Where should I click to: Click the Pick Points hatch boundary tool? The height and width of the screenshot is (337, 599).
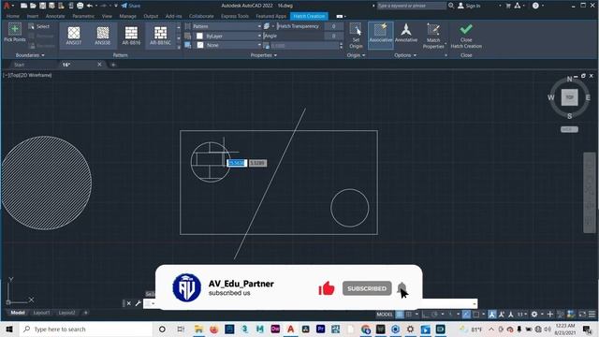point(15,33)
